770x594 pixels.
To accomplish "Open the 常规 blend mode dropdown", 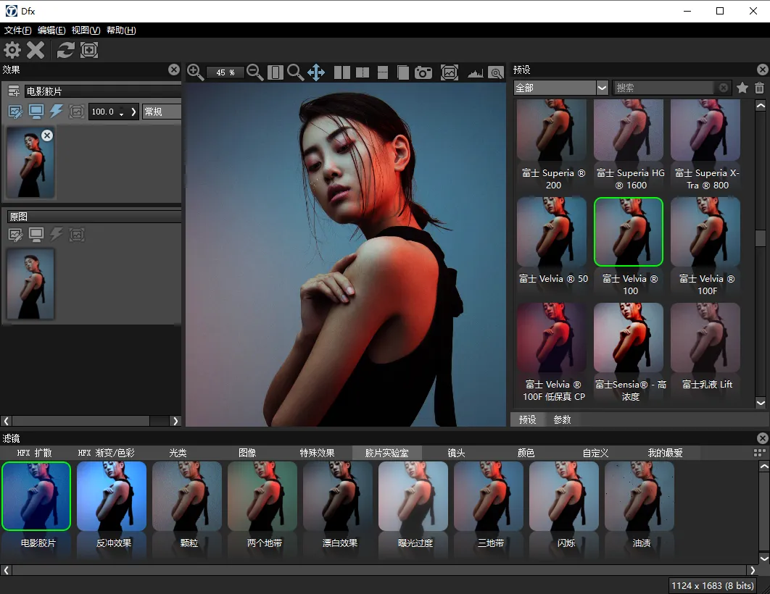I will (161, 112).
